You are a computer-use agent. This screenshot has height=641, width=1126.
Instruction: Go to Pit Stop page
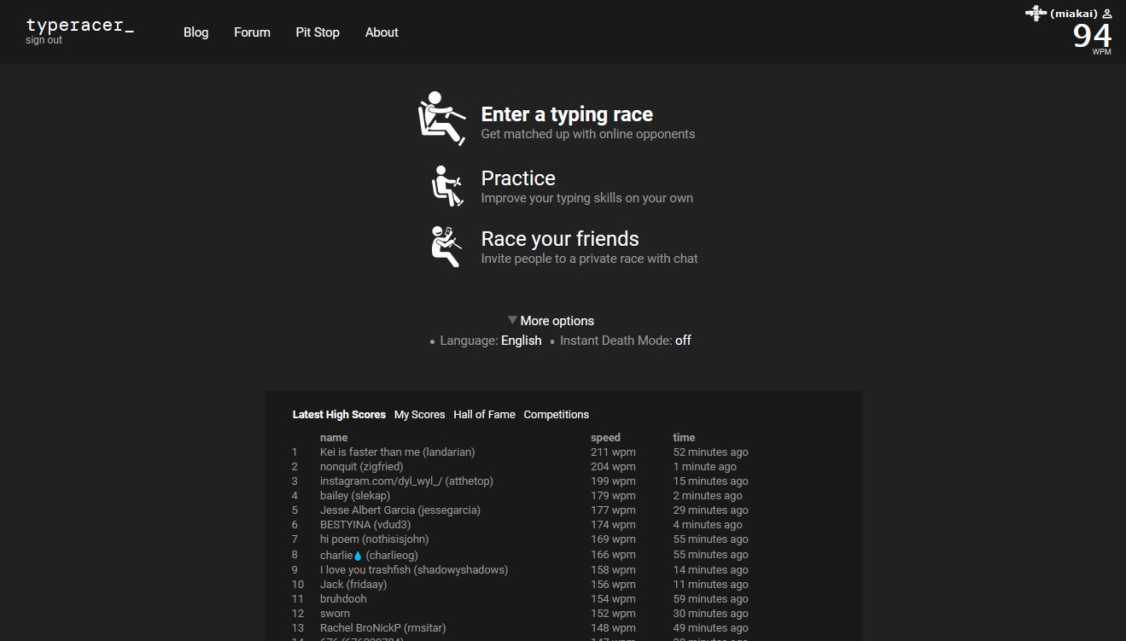pos(318,32)
